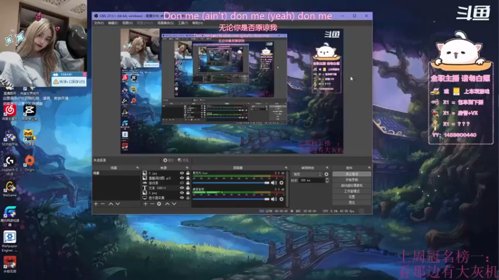Open the 工具(T) menu
Image resolution: width=499 pixels, height=280 pixels.
pyautogui.click(x=183, y=23)
